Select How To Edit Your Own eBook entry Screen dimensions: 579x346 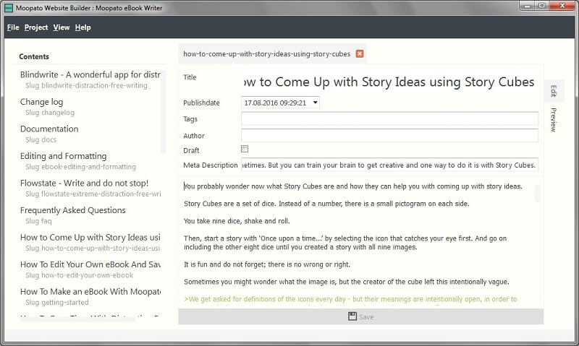pyautogui.click(x=90, y=264)
